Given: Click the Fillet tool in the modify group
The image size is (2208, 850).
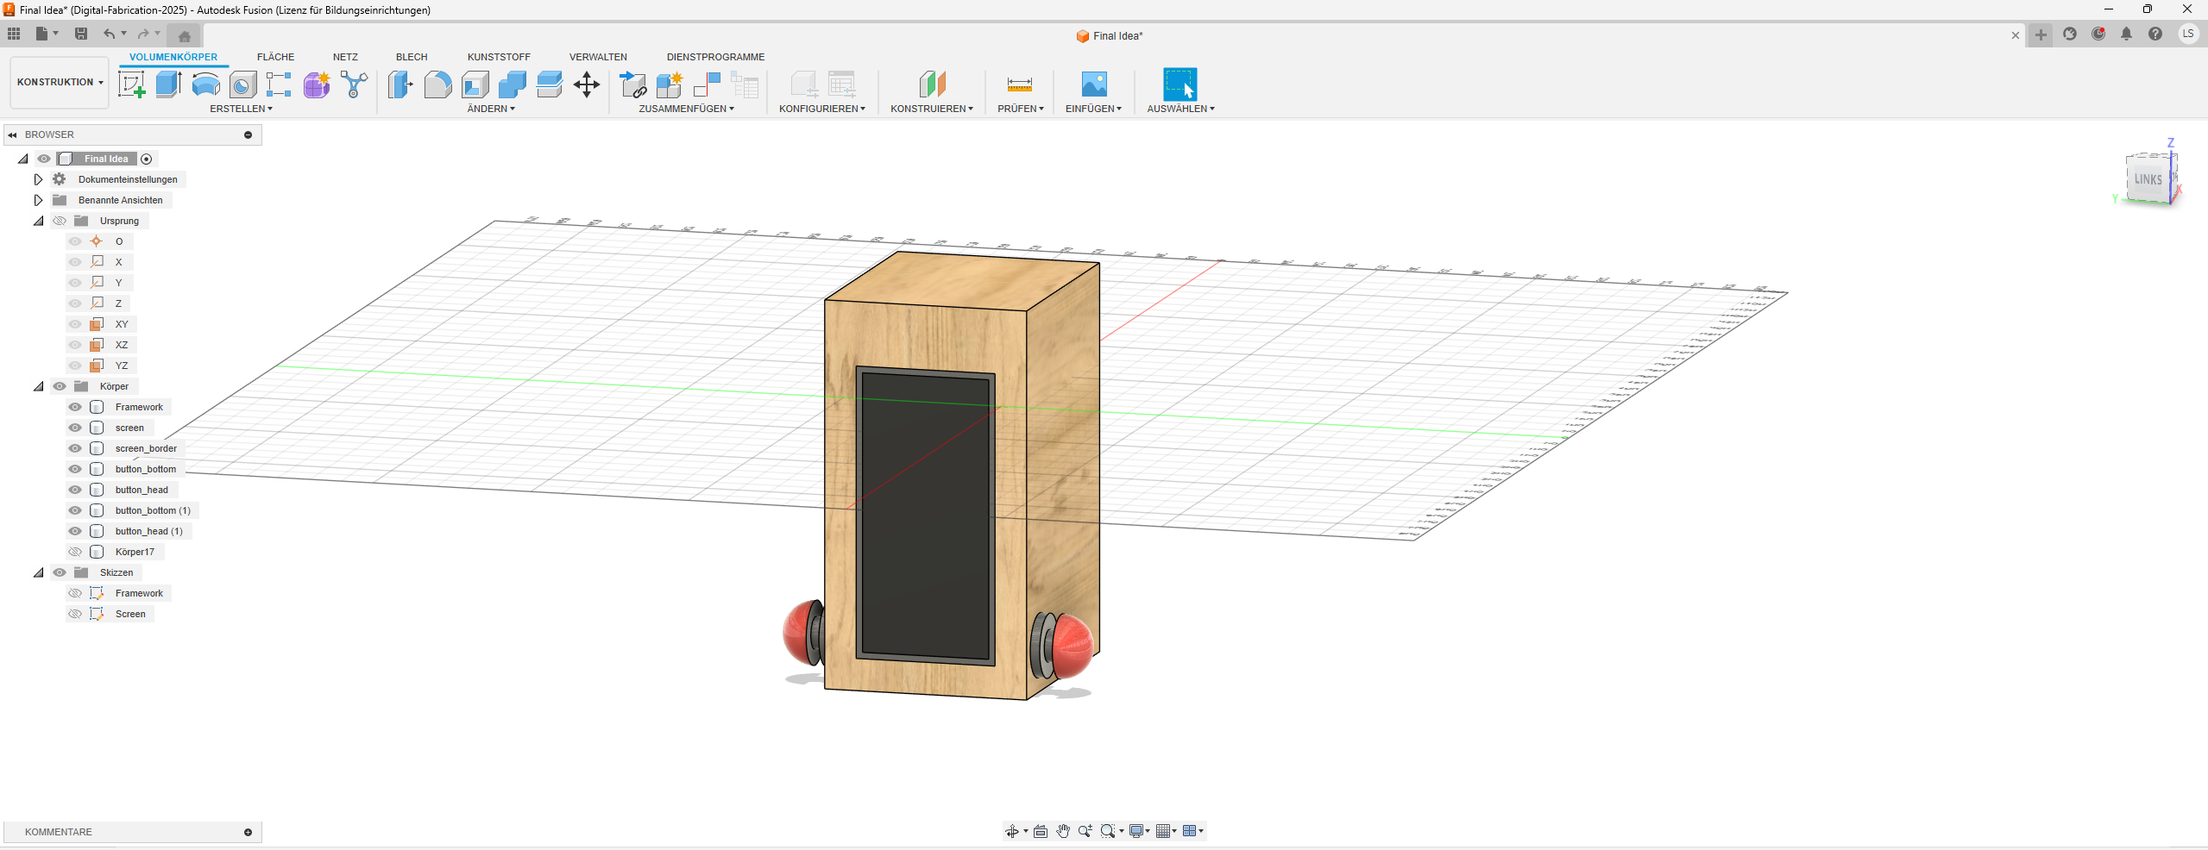Looking at the screenshot, I should coord(437,84).
